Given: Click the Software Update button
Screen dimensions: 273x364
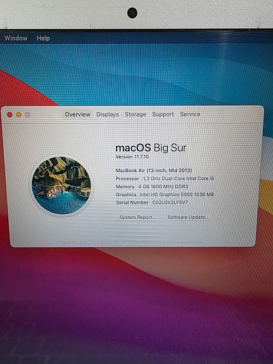Looking at the screenshot, I should pos(188,217).
